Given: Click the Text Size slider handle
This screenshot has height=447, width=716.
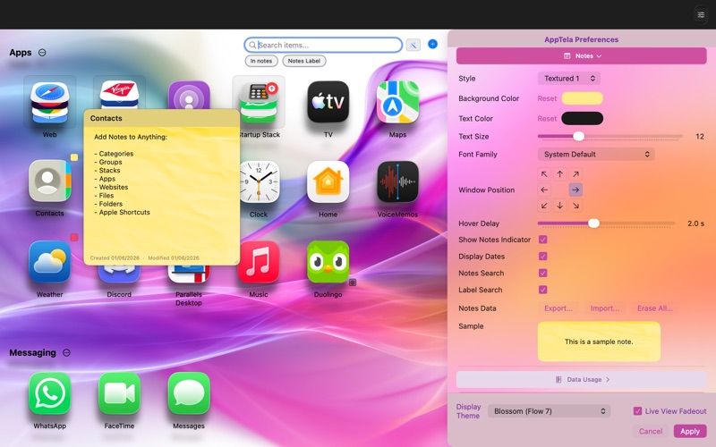Looking at the screenshot, I should [578, 136].
